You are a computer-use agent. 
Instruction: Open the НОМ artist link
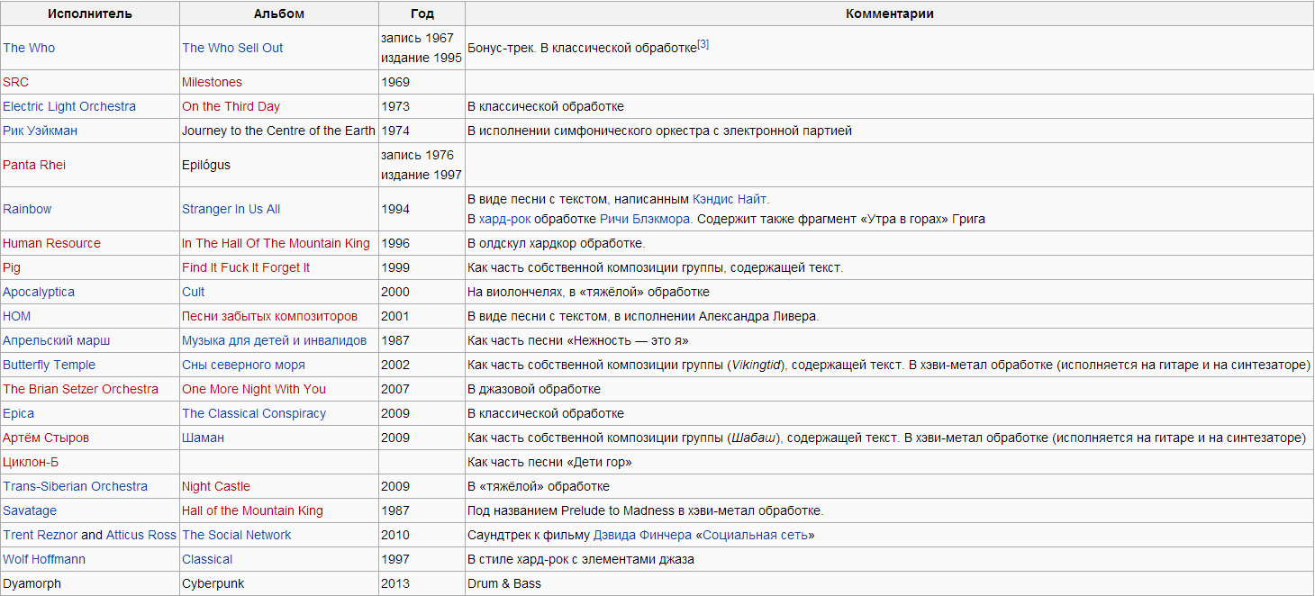tap(16, 316)
